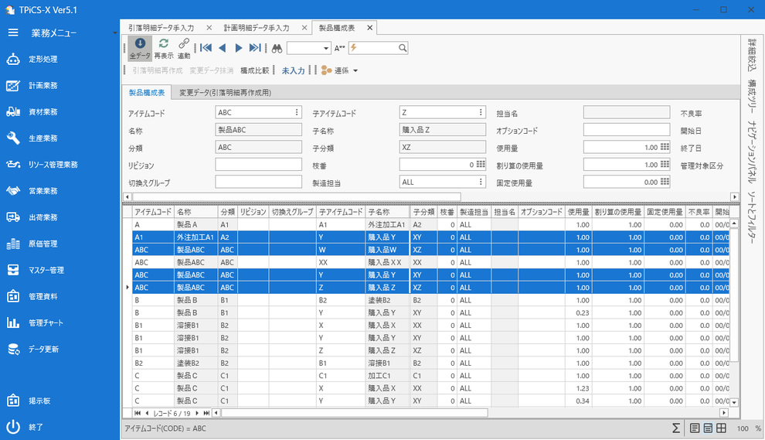This screenshot has height=440, width=765.
Task: Click 引落明細再作成 button
Action: tap(157, 71)
